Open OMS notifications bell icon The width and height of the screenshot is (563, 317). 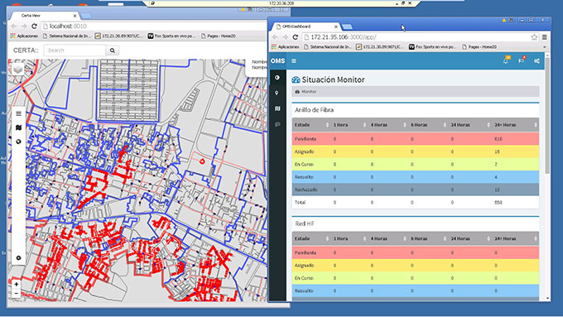[x=506, y=60]
